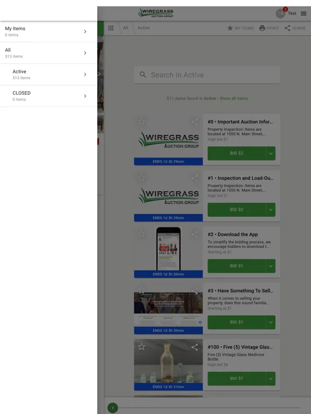The width and height of the screenshot is (311, 414).
Task: Star the #2 Download the App item
Action: pyautogui.click(x=141, y=234)
